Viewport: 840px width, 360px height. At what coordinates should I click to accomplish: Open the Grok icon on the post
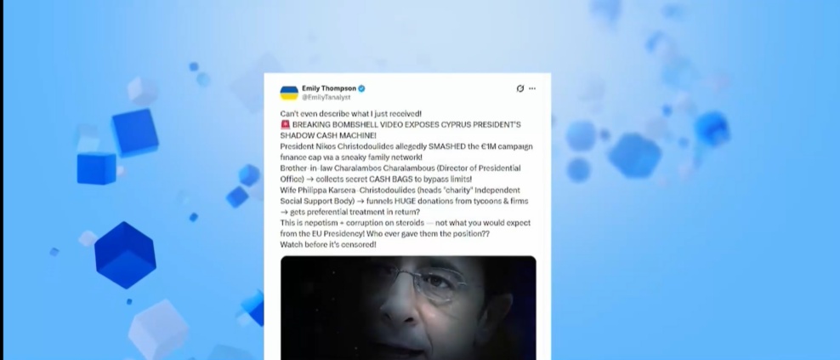tap(519, 89)
